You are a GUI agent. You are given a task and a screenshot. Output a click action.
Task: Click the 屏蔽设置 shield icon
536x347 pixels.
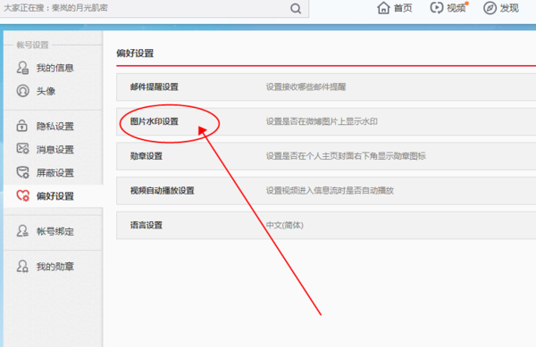coord(23,172)
